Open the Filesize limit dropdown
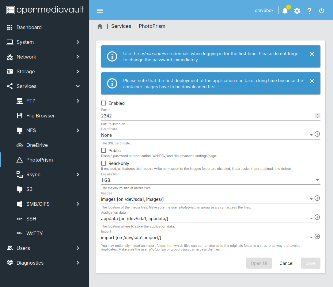 pyautogui.click(x=317, y=180)
